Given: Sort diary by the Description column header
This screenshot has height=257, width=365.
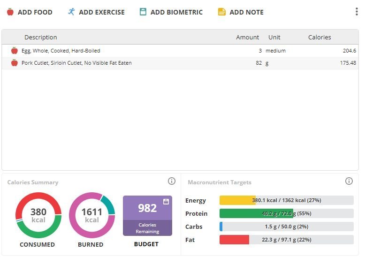Looking at the screenshot, I should click(41, 38).
